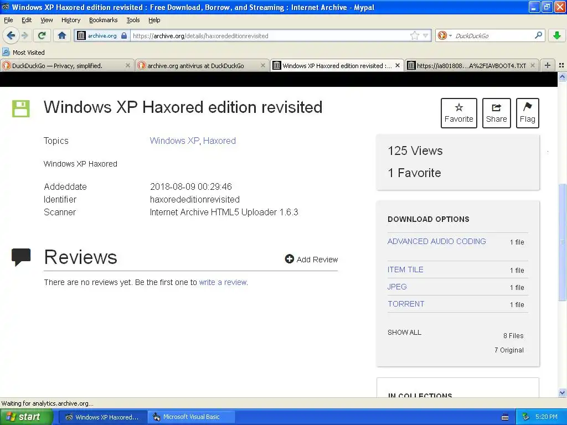Screen dimensions: 567x425
Task: Go back with the Back arrow button
Action: (x=11, y=35)
